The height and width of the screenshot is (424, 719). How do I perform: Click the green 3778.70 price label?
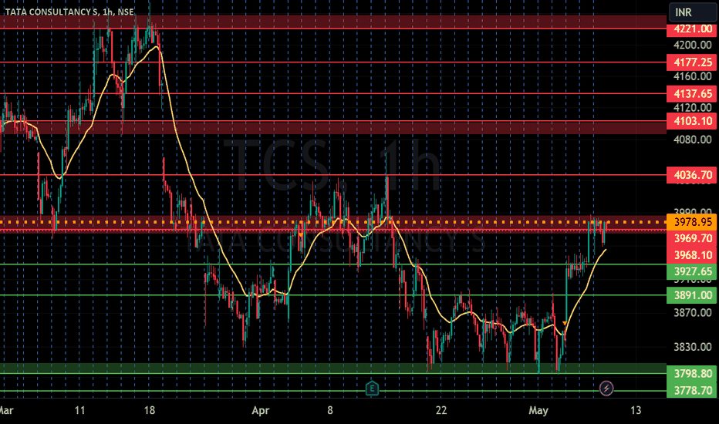[693, 391]
